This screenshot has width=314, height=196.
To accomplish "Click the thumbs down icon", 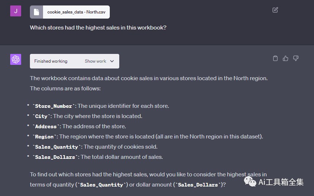I will click(x=296, y=58).
